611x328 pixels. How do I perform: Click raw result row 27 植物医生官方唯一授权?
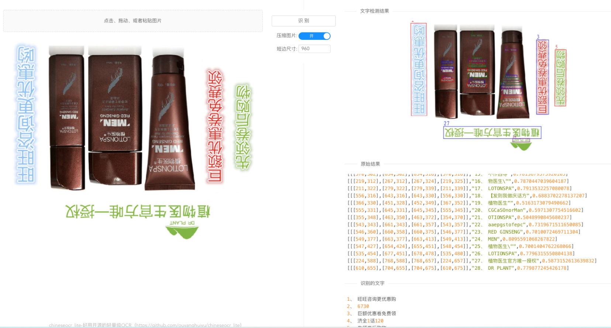(x=472, y=261)
